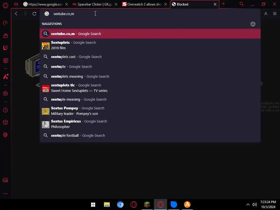The width and height of the screenshot is (280, 210).
Task: Choose the Sextus Empiricus philosopher suggestion
Action: tap(150, 124)
